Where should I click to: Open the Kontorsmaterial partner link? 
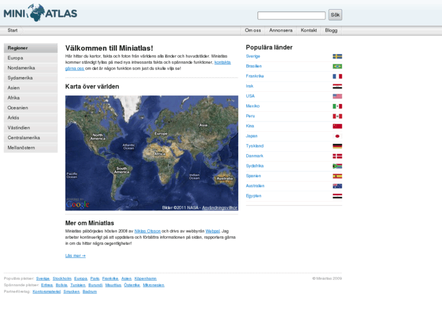click(x=47, y=292)
